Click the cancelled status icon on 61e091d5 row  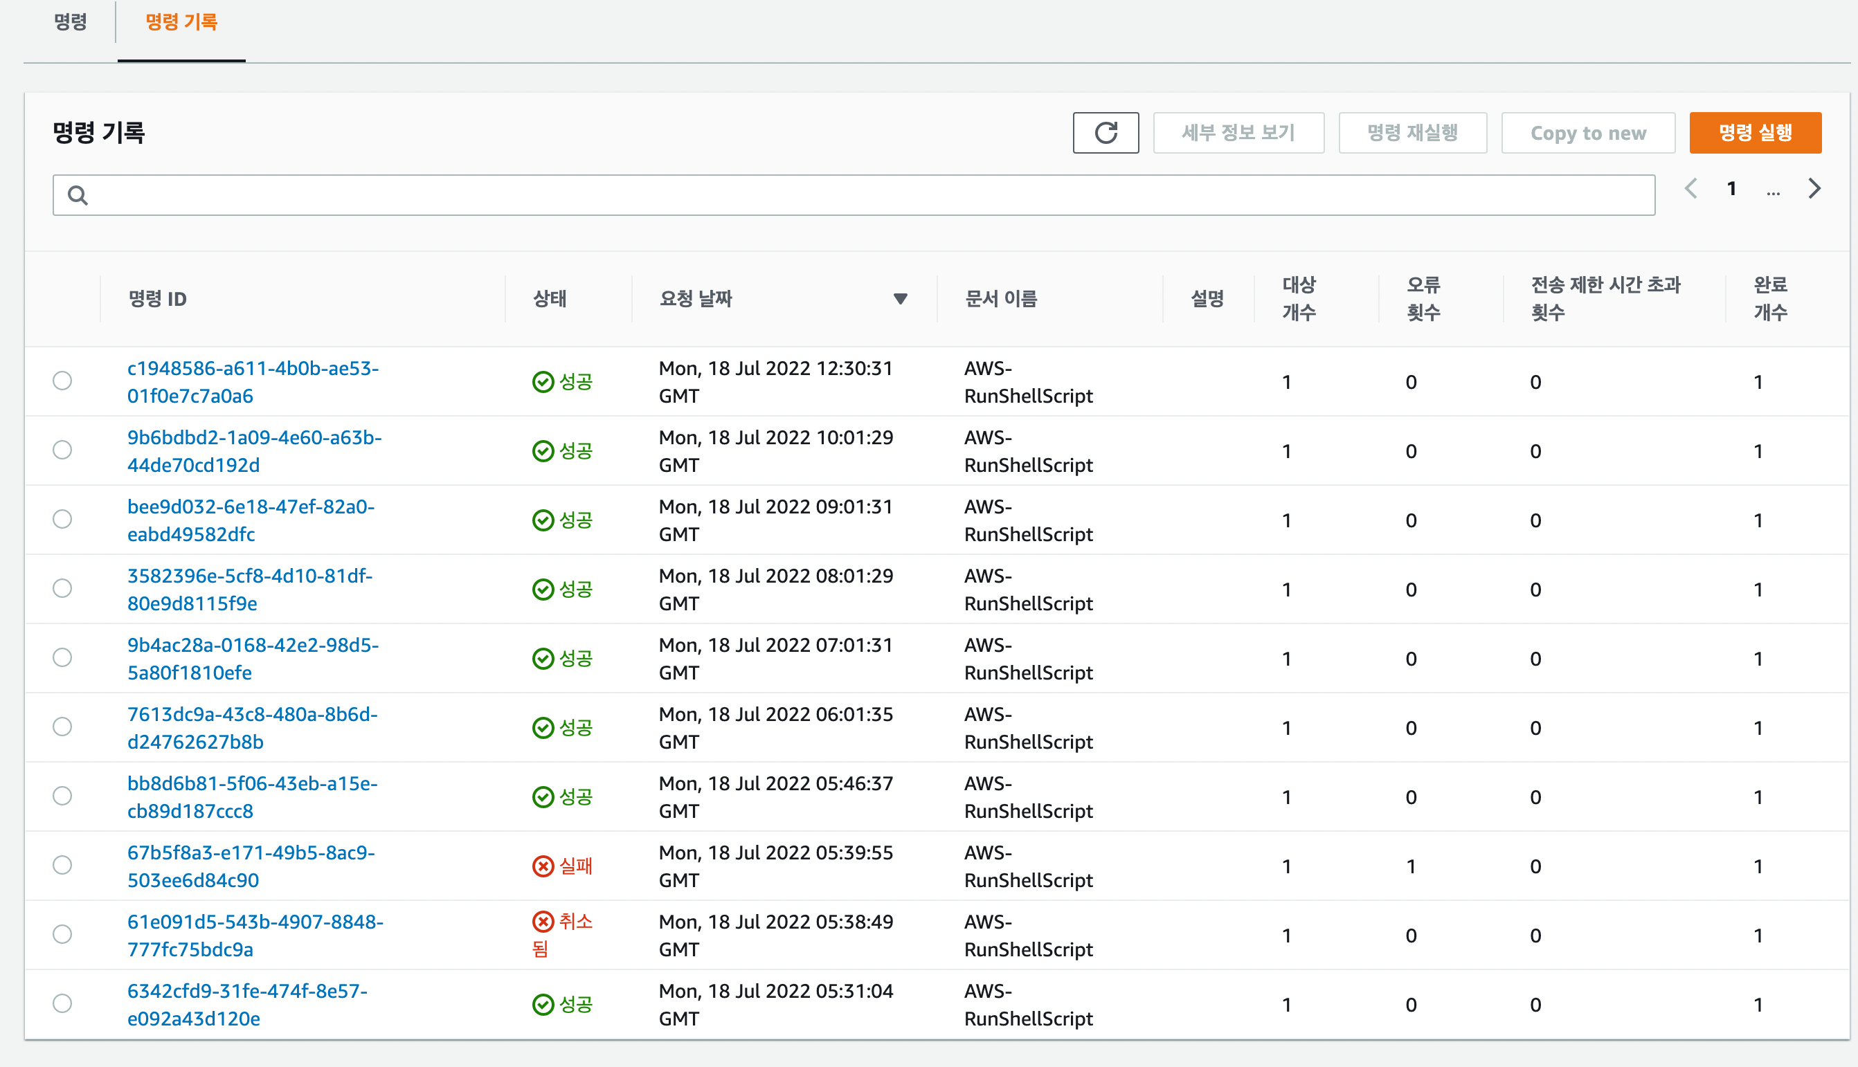(542, 921)
